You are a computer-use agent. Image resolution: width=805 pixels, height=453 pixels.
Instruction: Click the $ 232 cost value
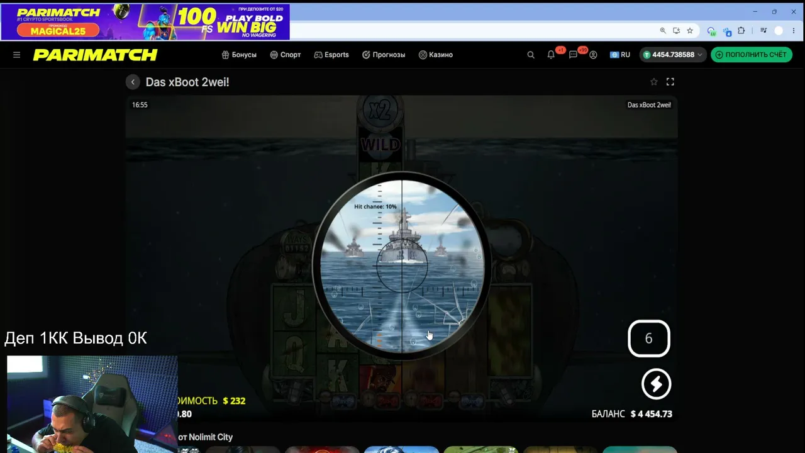click(234, 401)
